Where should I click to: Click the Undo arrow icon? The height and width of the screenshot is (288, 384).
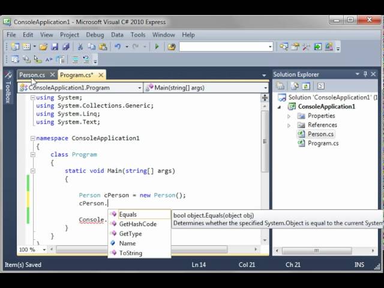[x=118, y=47]
